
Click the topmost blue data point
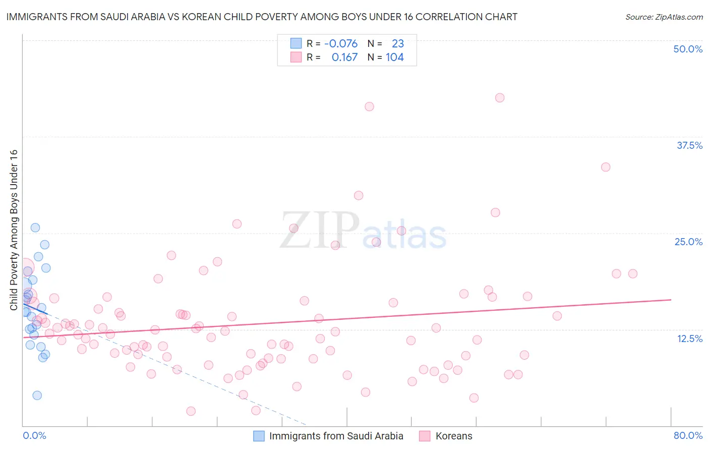click(x=35, y=228)
